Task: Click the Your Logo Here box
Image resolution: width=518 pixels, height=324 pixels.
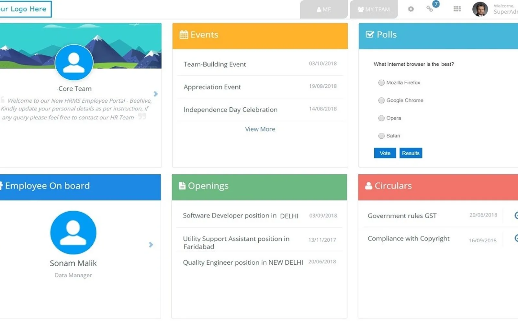Action: [26, 9]
